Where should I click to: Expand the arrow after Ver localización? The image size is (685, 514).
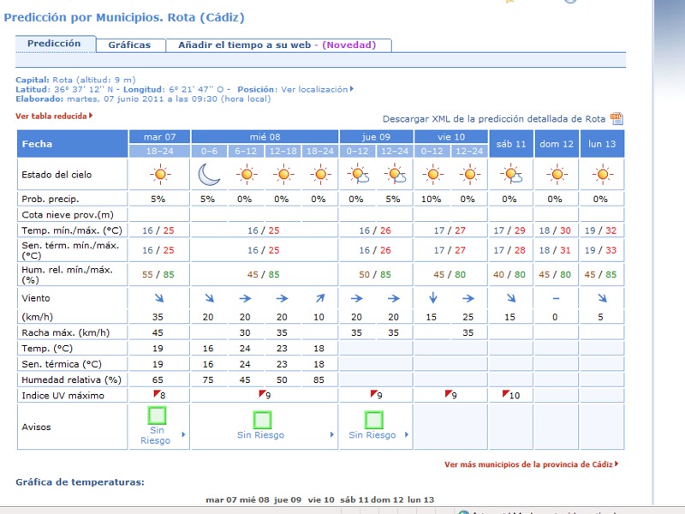352,89
